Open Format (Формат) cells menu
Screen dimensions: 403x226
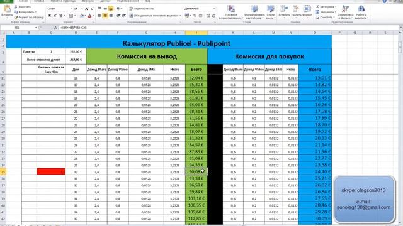(x=307, y=13)
